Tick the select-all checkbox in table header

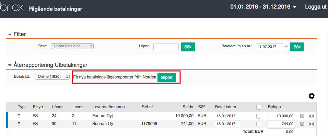(x=259, y=107)
